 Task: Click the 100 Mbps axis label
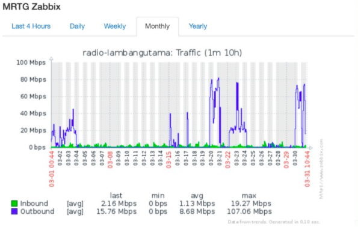point(31,62)
